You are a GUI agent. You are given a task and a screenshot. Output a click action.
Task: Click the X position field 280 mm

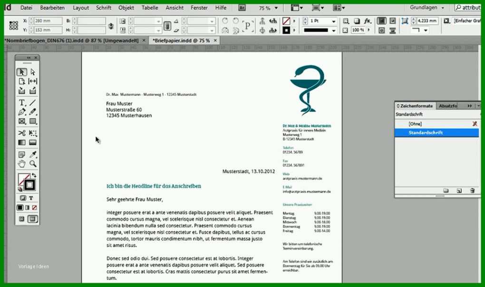coord(48,21)
